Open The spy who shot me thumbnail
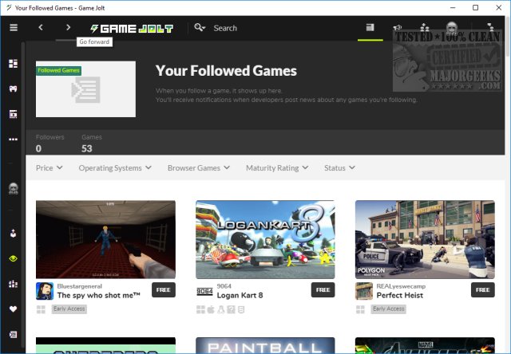The height and width of the screenshot is (354, 511). (x=105, y=239)
